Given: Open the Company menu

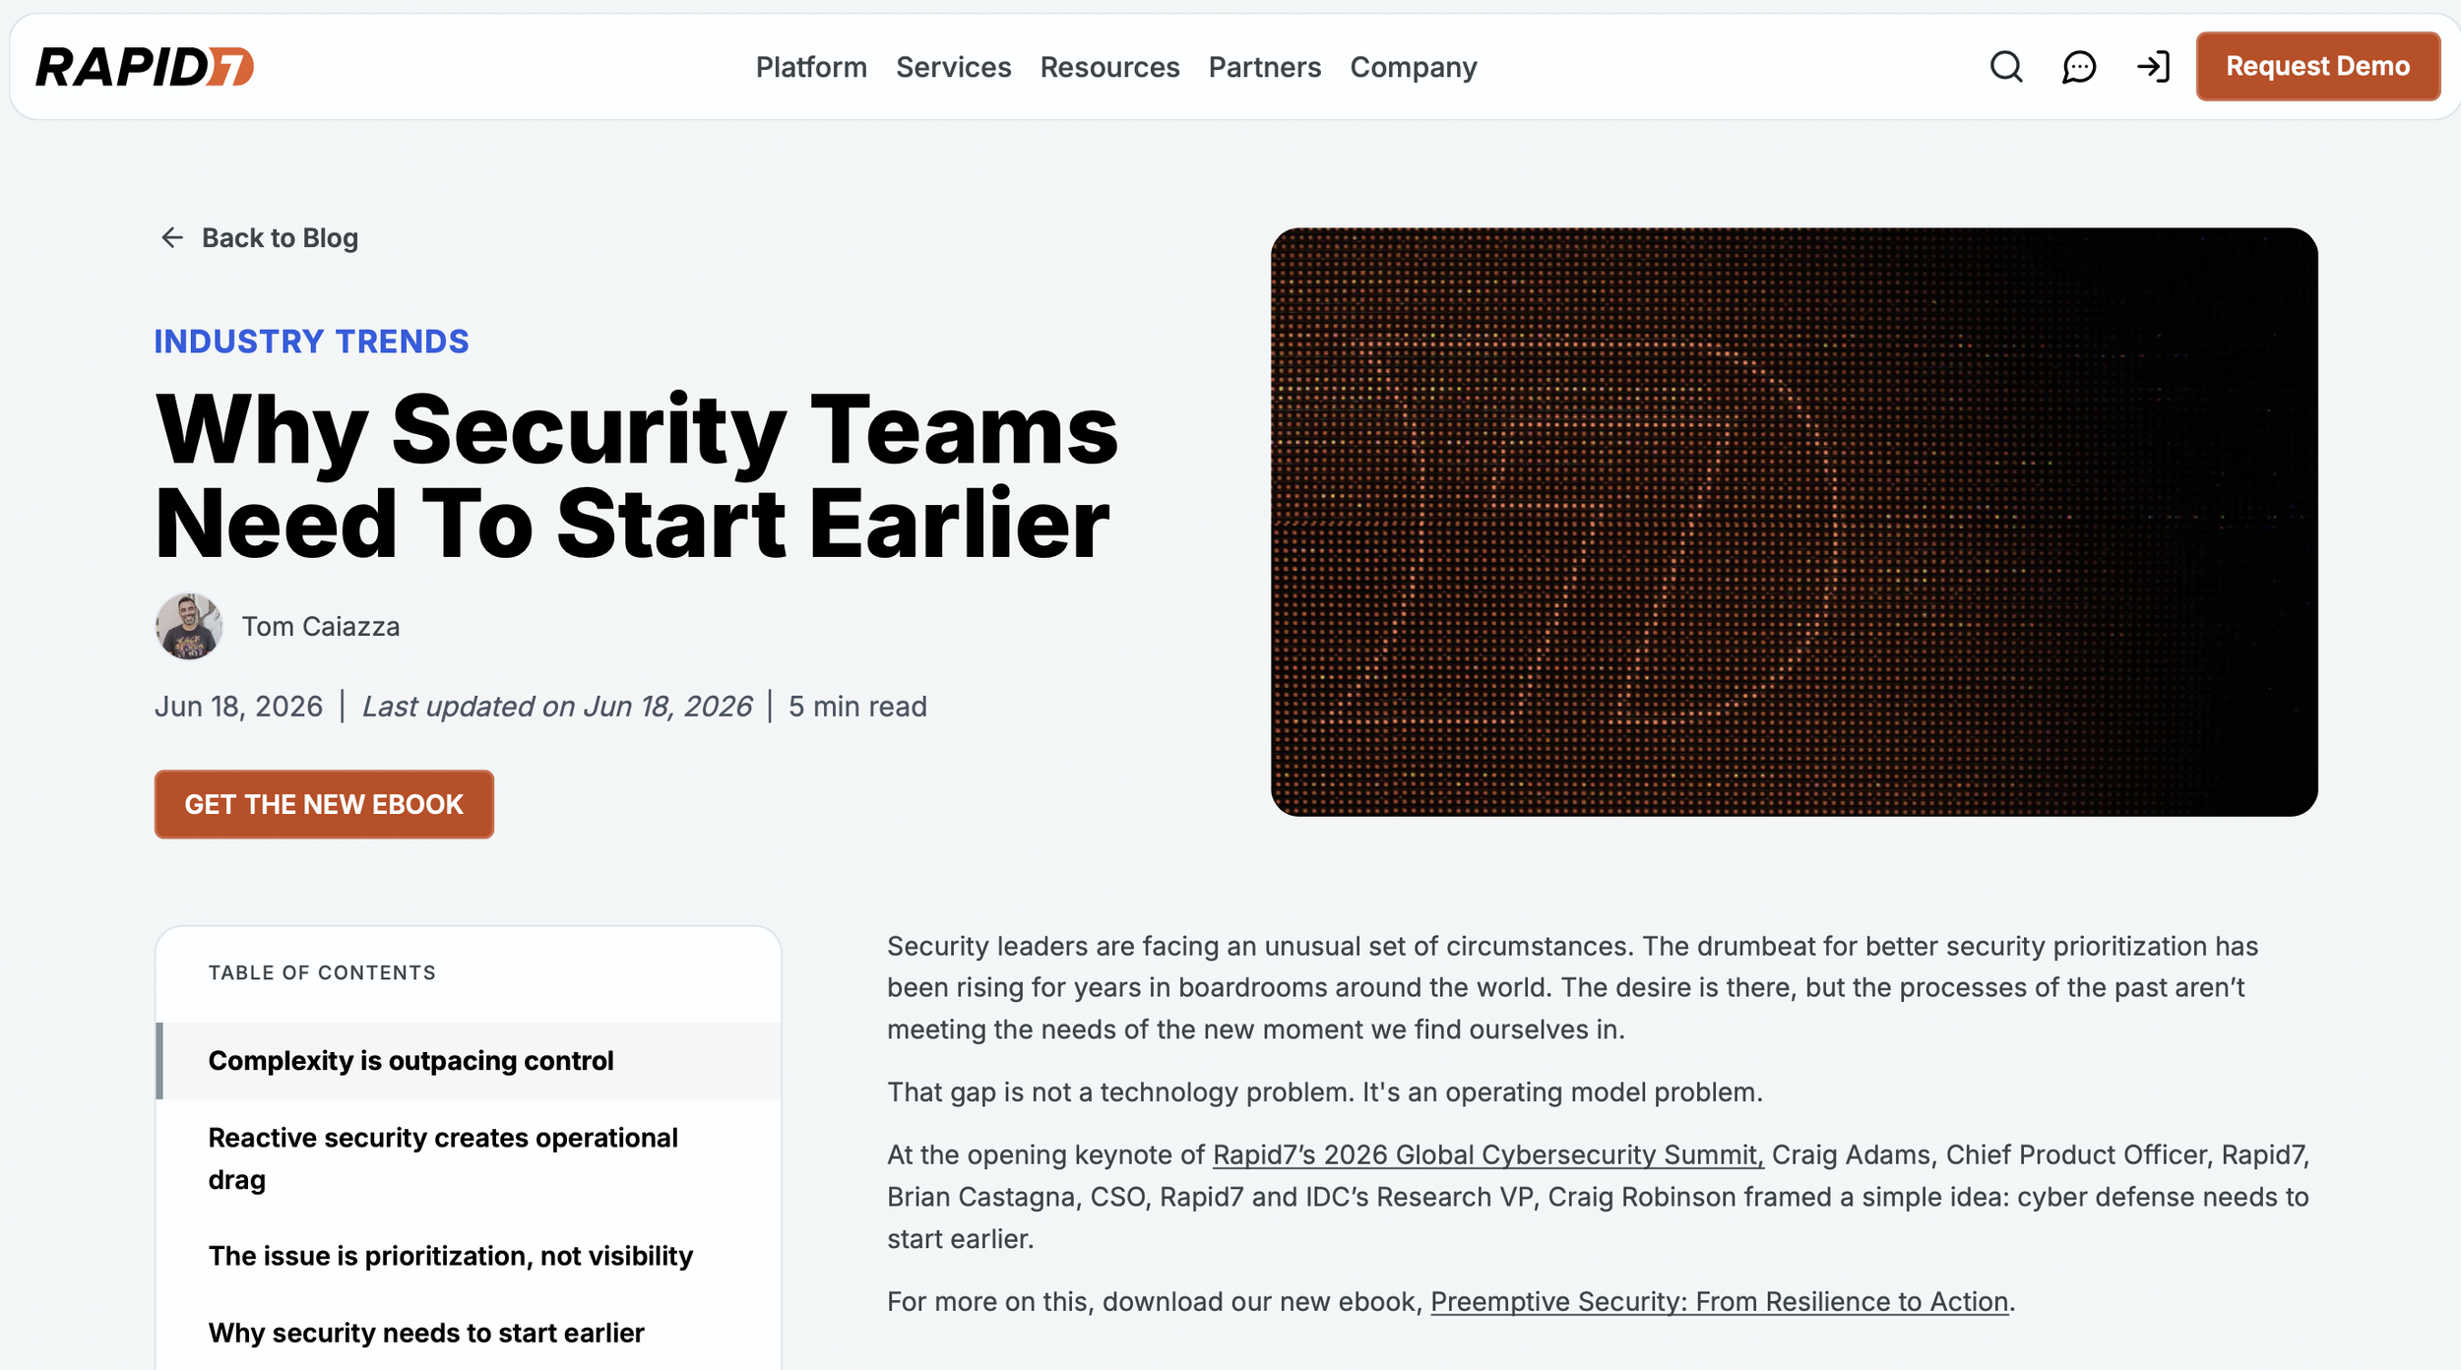Looking at the screenshot, I should (x=1413, y=67).
